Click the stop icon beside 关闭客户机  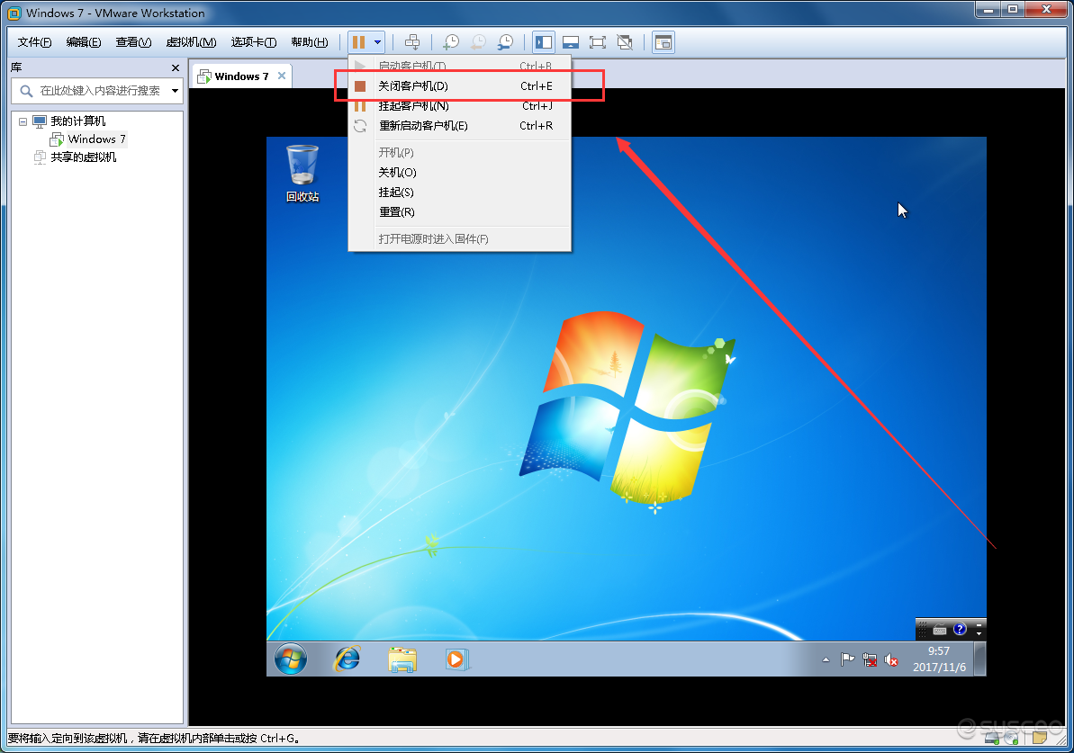pos(360,86)
